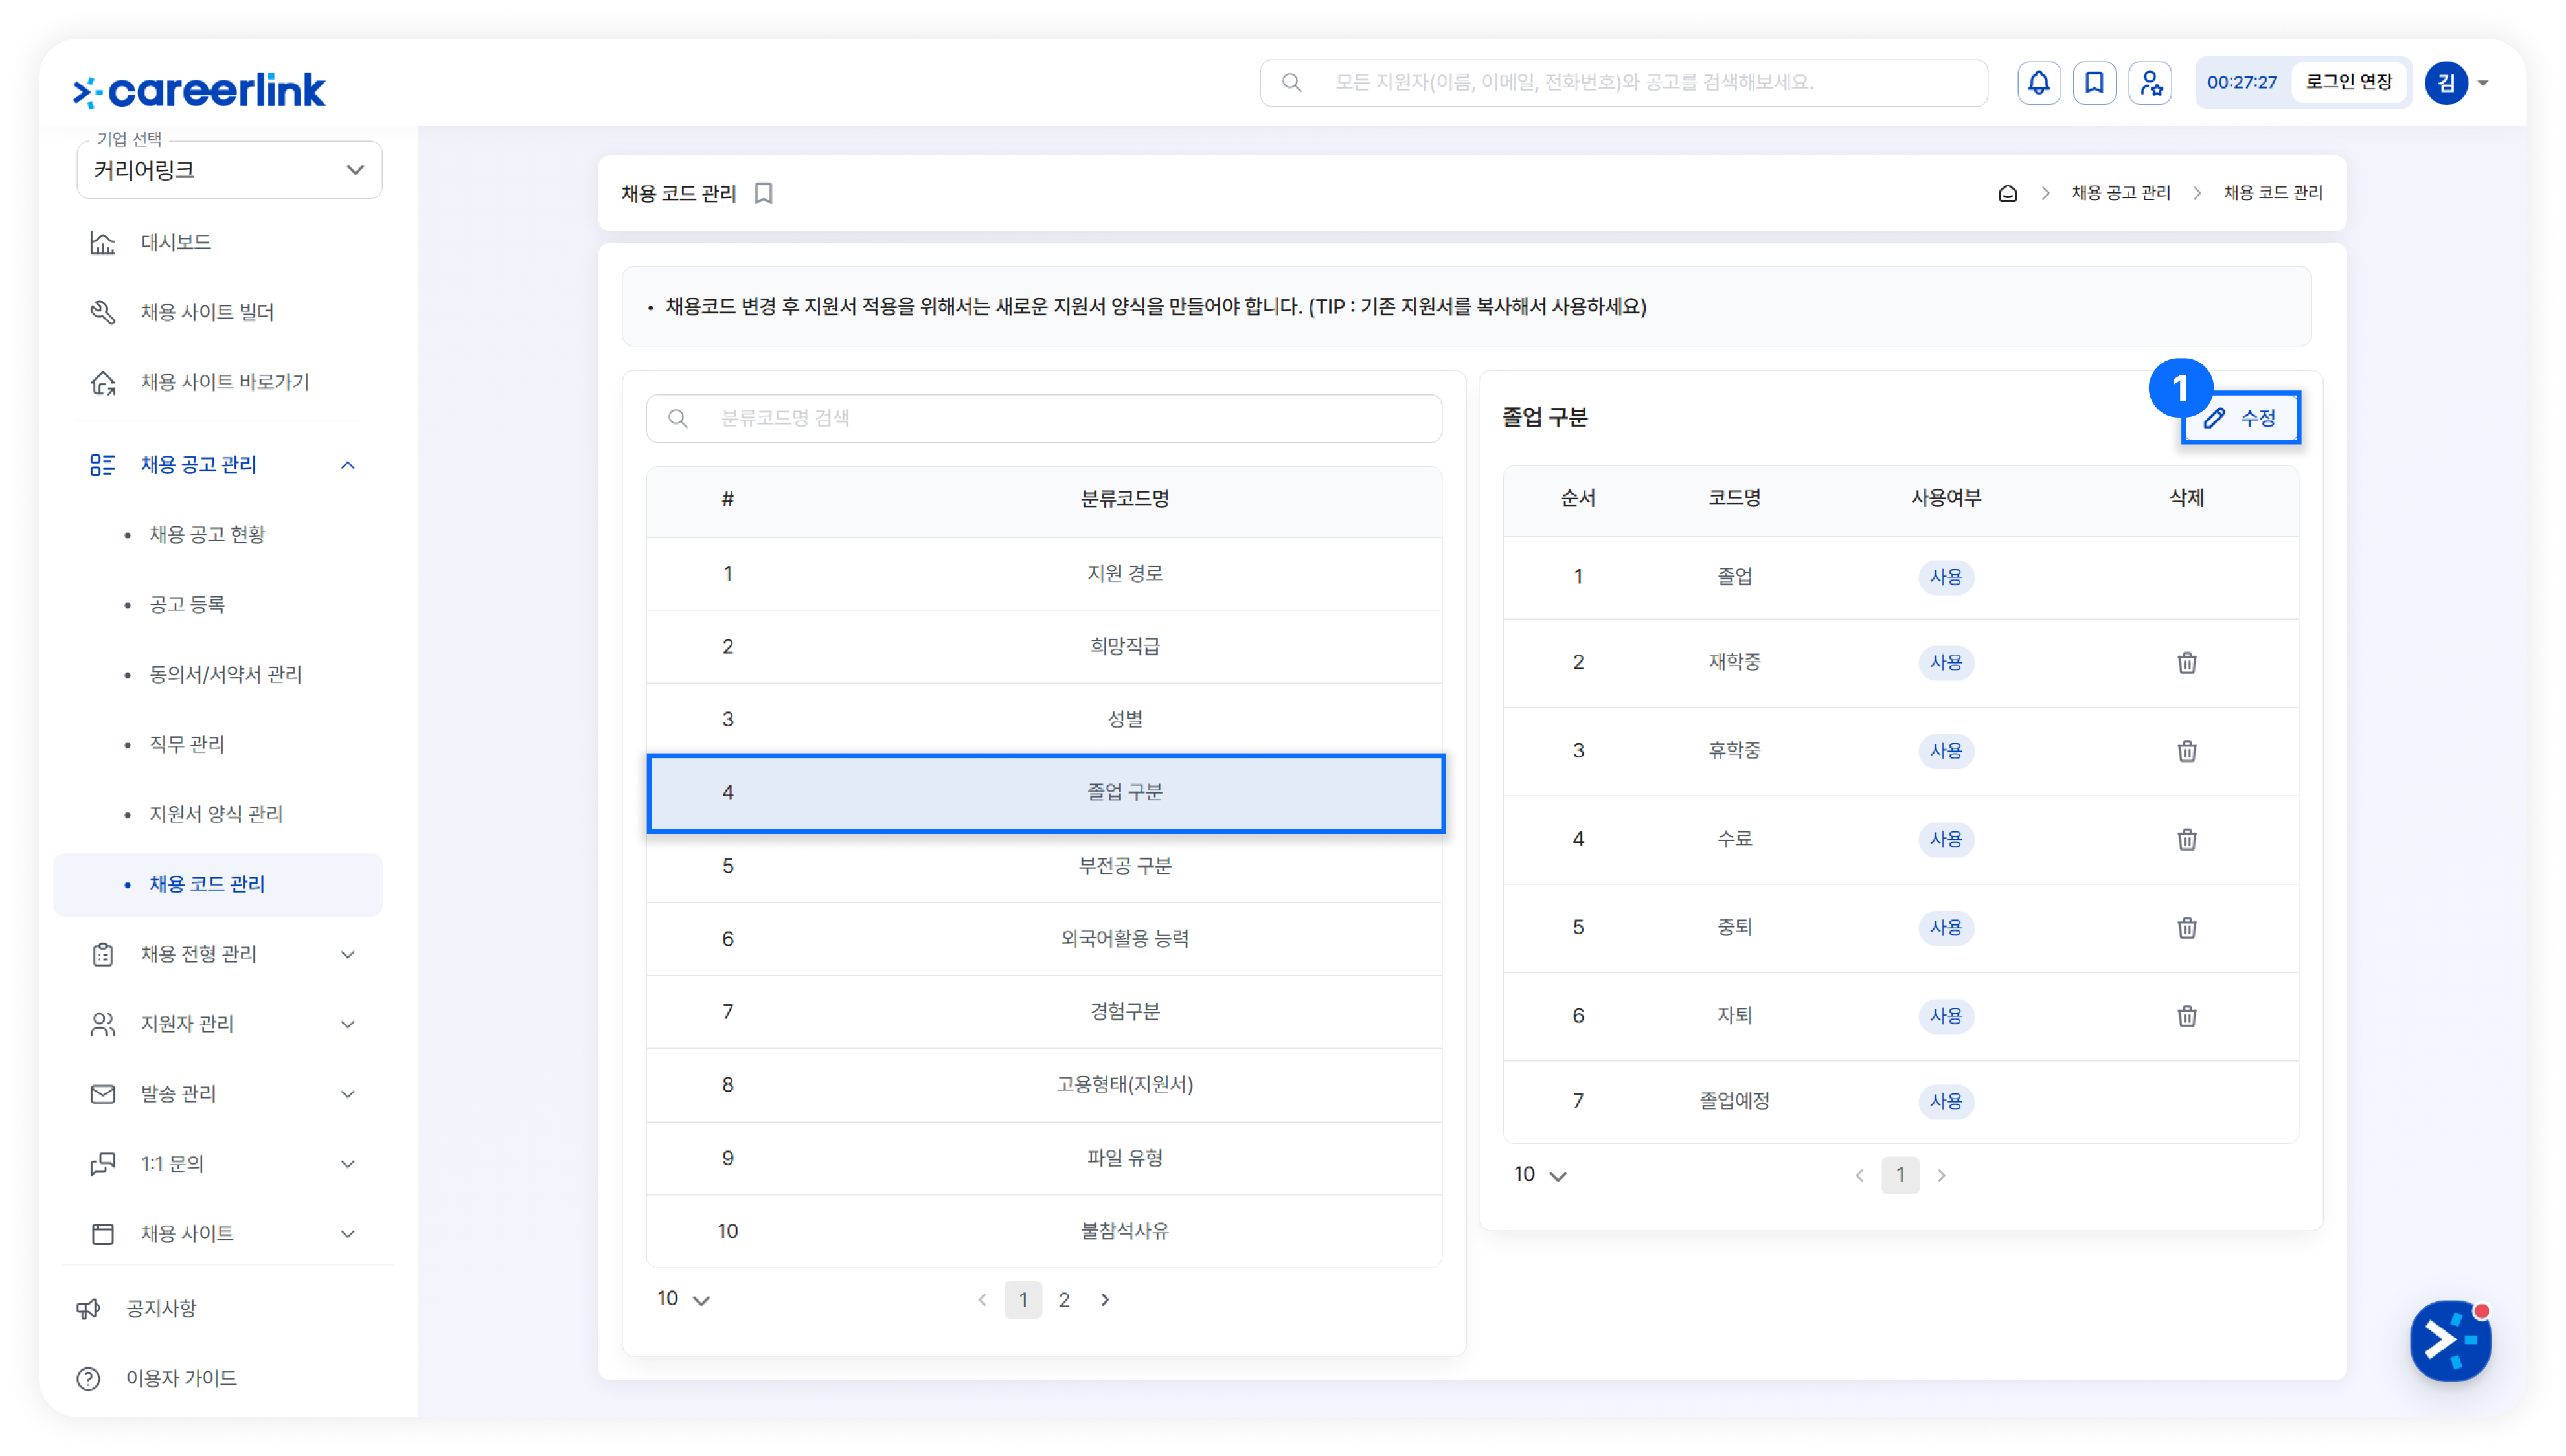Open the notifications bell icon
Screen dimensions: 2566x1456
click(x=2038, y=82)
